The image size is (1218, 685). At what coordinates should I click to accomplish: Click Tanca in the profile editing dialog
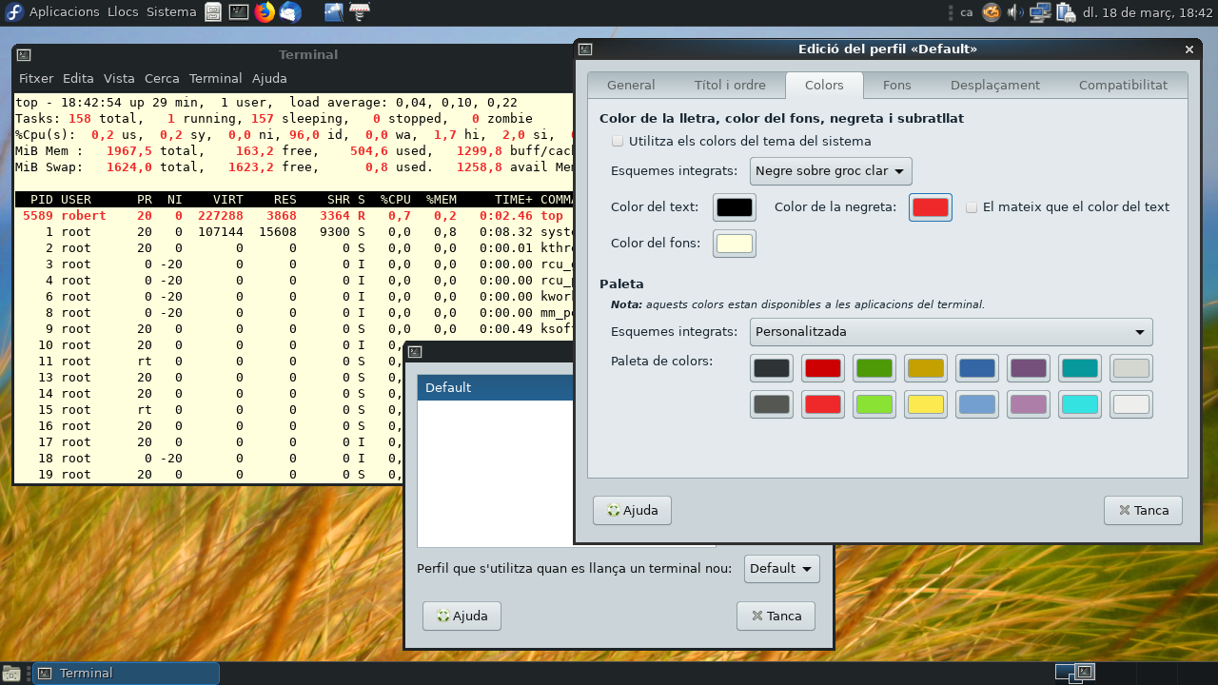1143,510
